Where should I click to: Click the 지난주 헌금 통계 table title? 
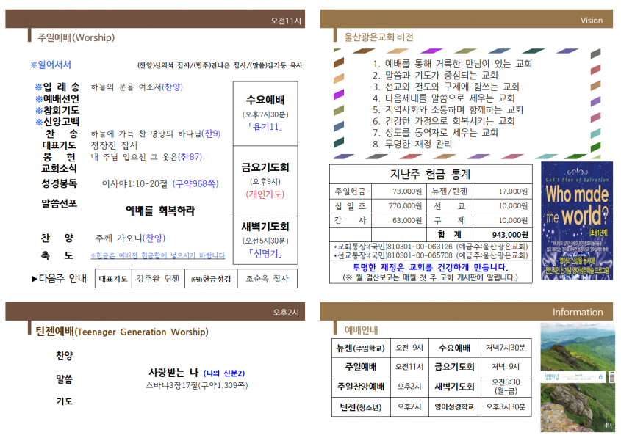(x=431, y=174)
